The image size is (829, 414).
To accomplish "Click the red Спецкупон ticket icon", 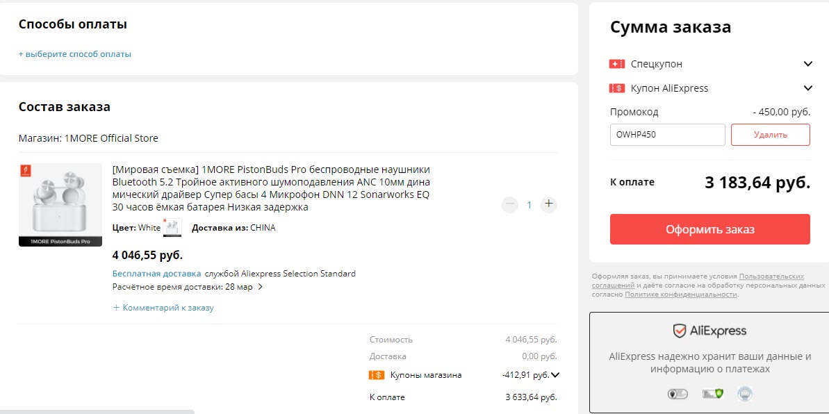I will 617,64.
